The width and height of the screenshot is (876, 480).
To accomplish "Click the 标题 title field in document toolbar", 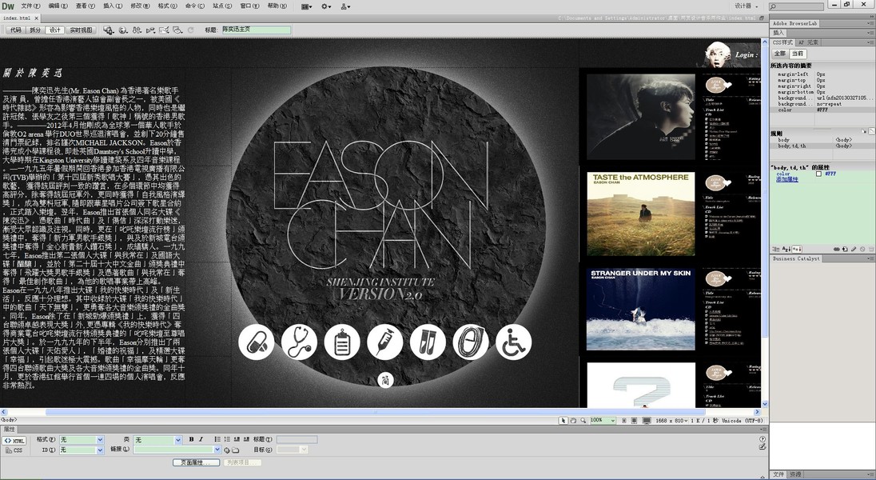I will pos(257,30).
